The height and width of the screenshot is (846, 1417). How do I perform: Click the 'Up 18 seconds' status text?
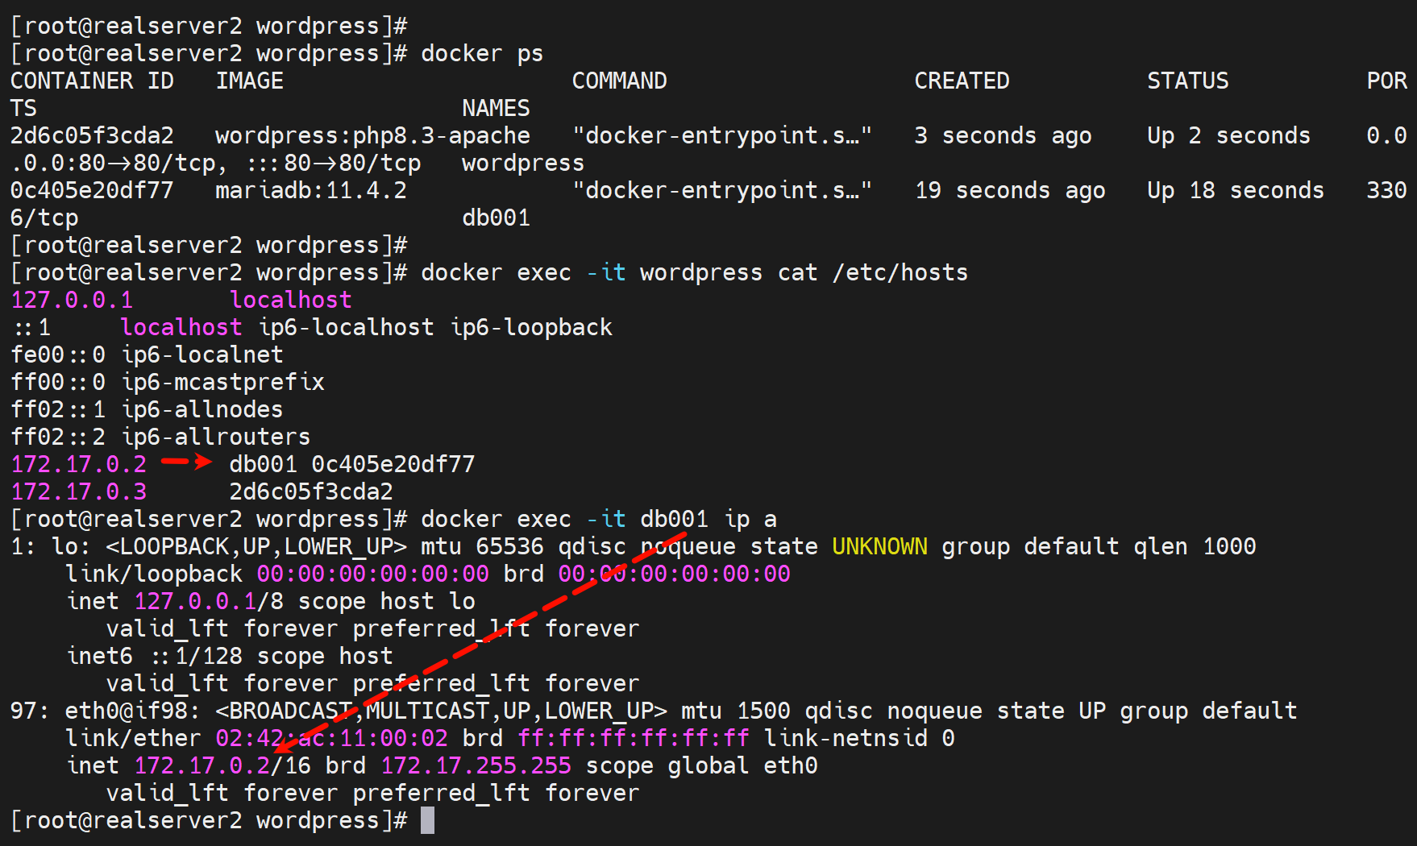pyautogui.click(x=1236, y=190)
